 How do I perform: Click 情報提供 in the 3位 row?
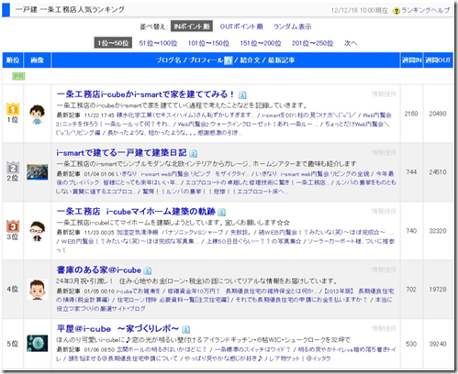click(x=384, y=211)
